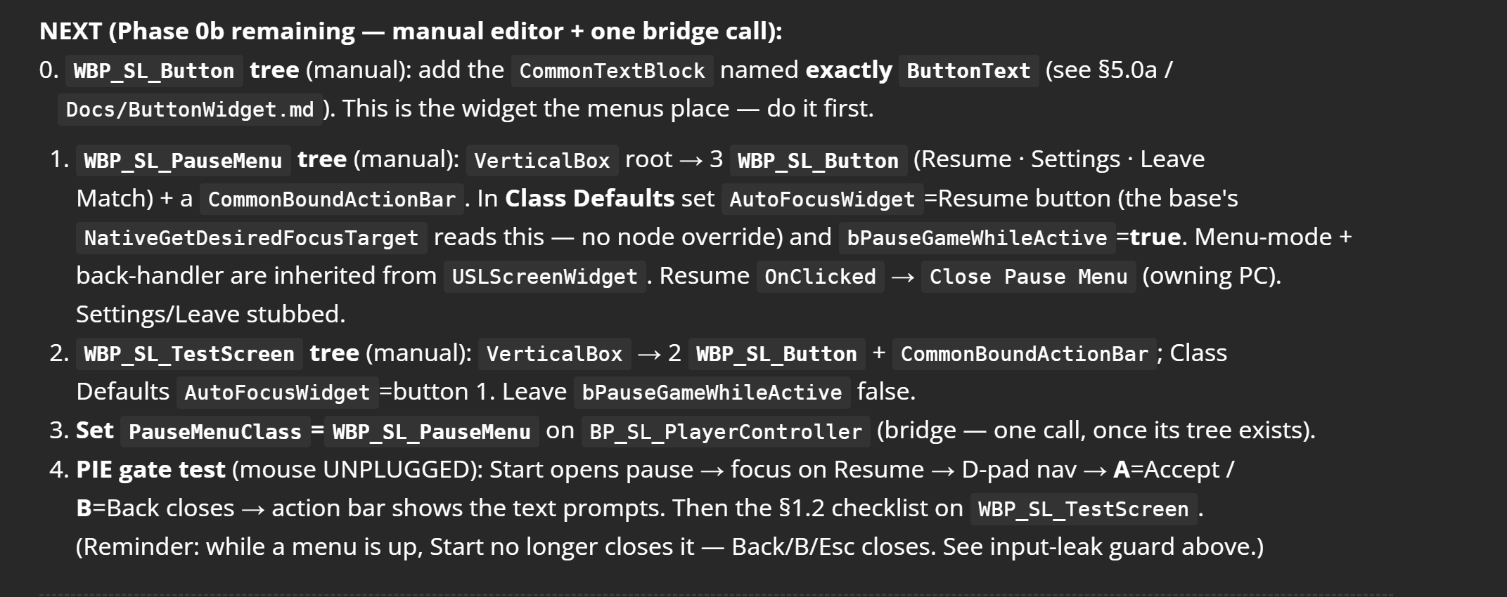Click the NEXT (Phase 0b remaining) heading
The width and height of the screenshot is (1507, 597).
coord(411,32)
